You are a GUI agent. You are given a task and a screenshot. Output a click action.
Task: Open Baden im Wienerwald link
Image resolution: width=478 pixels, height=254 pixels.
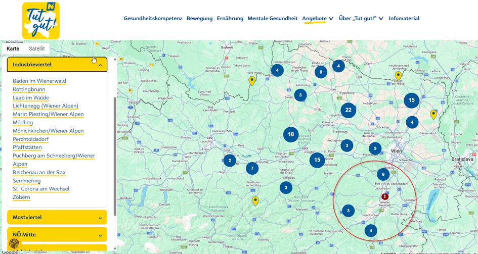[39, 81]
